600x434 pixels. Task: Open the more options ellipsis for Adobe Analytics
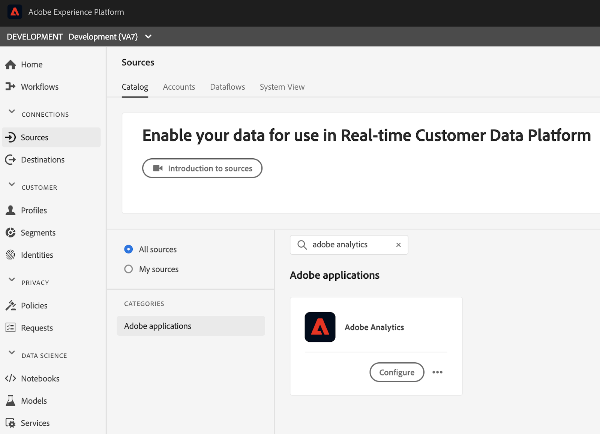[x=437, y=372]
